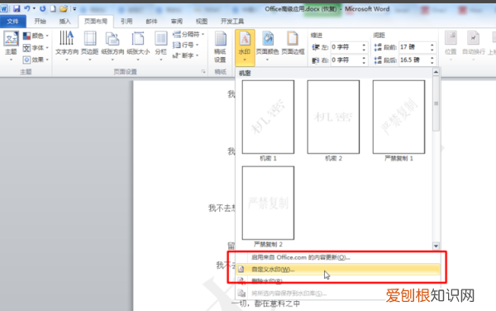
Task: Click the 位置 (Position) button
Action: [451, 45]
